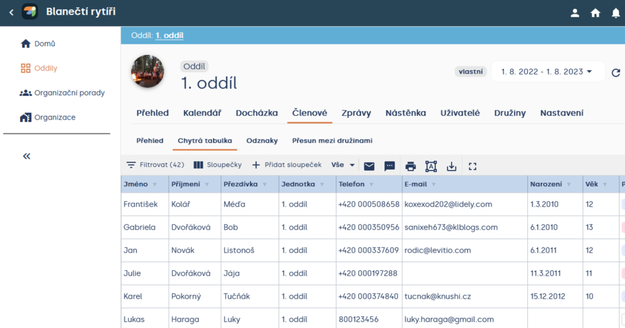625x328 pixels.
Task: Click Přidat sloupeček button
Action: (287, 165)
